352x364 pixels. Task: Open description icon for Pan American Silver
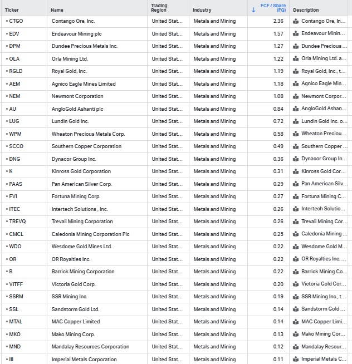click(296, 184)
